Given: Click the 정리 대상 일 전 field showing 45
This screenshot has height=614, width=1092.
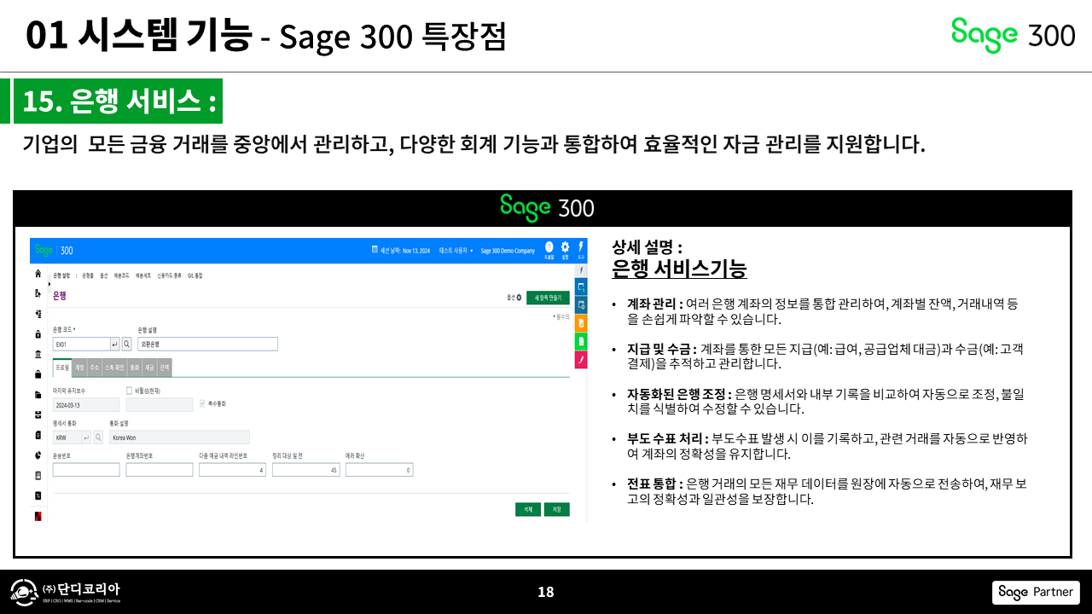Looking at the screenshot, I should click(x=306, y=470).
